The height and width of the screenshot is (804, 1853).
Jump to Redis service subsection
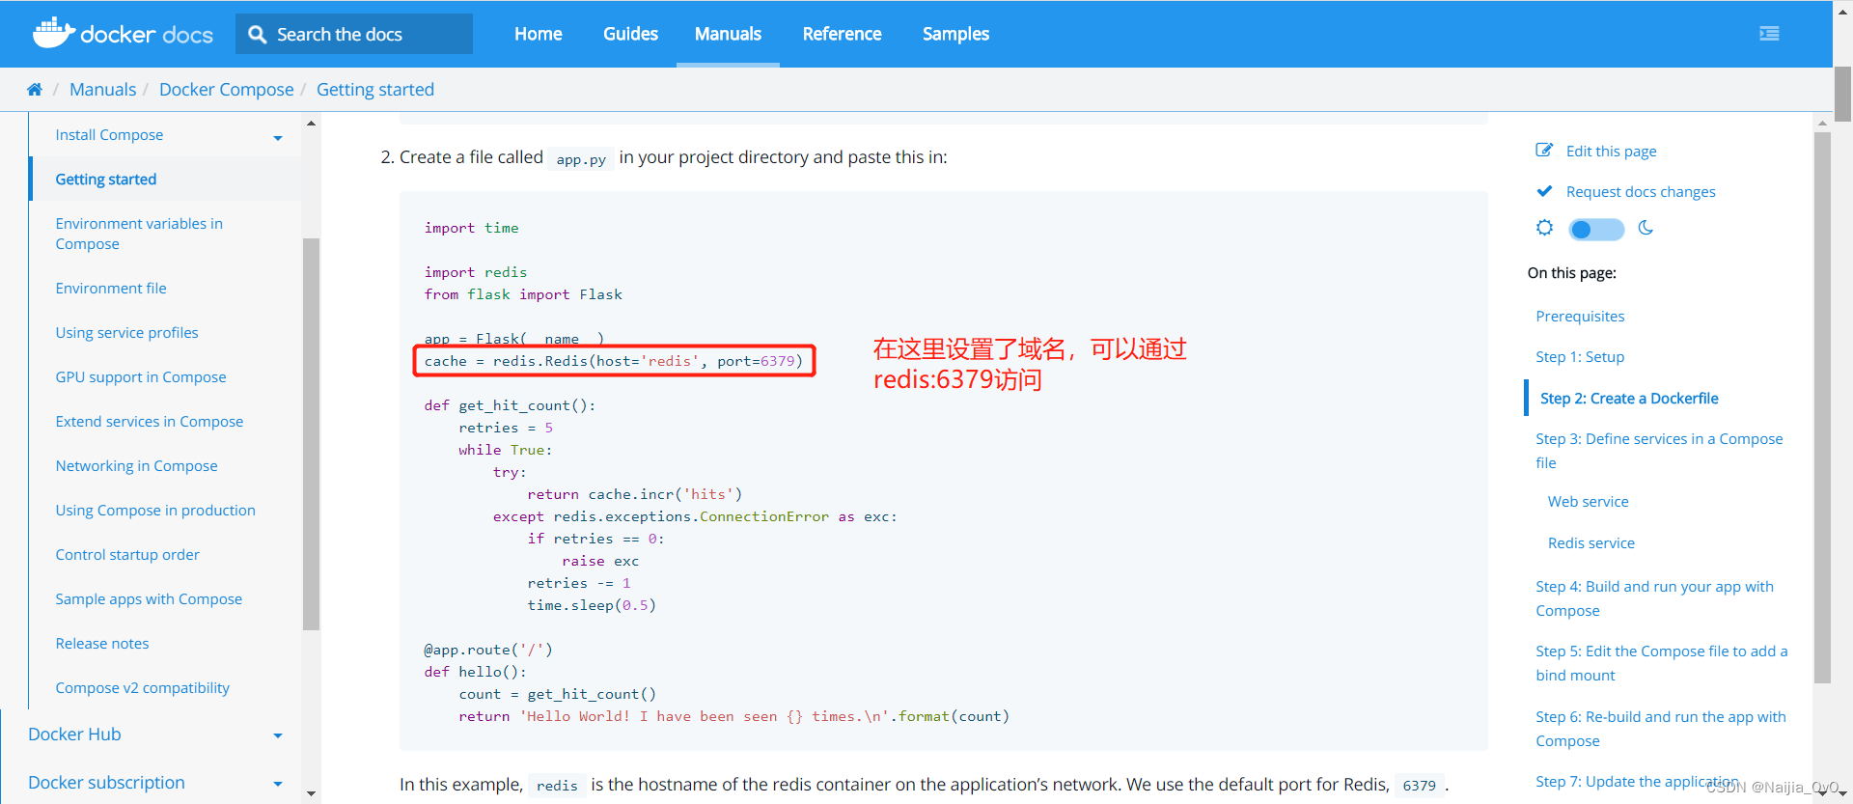point(1591,543)
